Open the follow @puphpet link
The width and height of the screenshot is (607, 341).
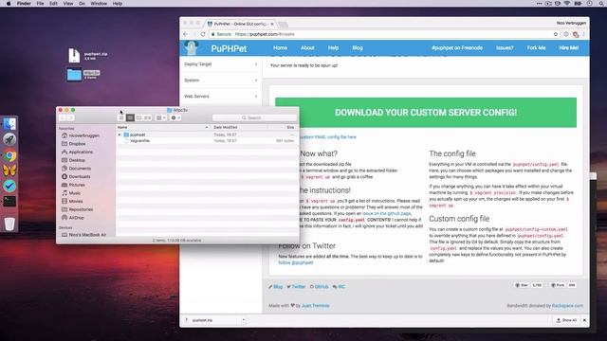coord(296,263)
